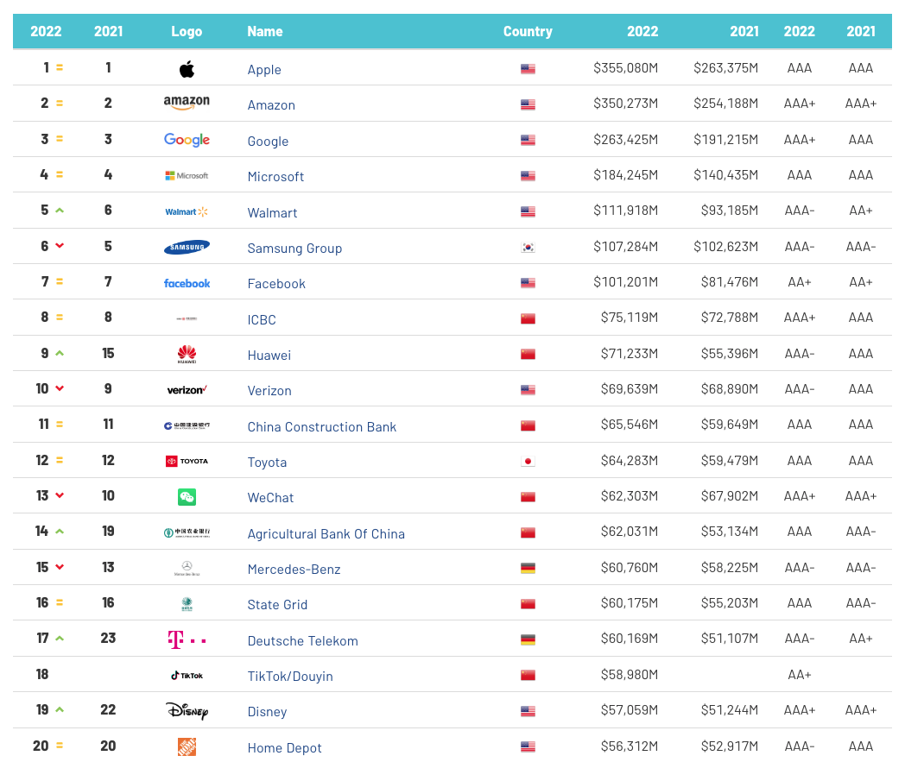Open the Facebook brand link
This screenshot has height=762, width=905.
click(x=276, y=284)
